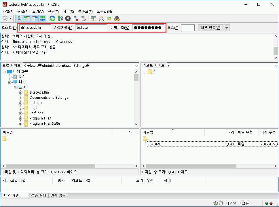
Task: Toggle the message log display
Action: pos(19,18)
